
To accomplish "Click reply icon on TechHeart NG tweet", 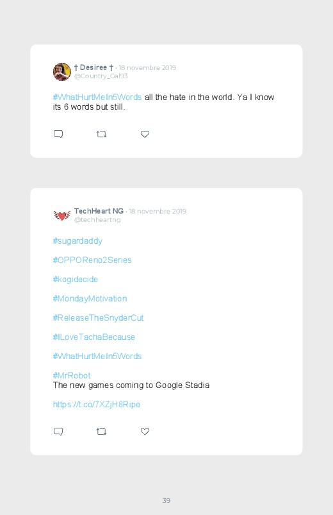I will (x=58, y=432).
